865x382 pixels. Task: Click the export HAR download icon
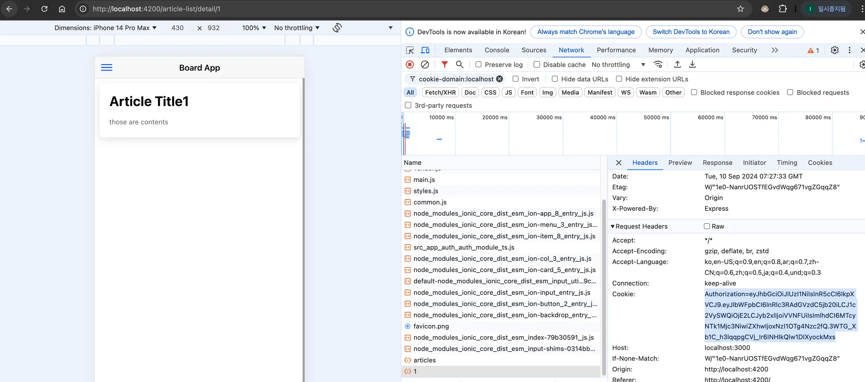tap(692, 65)
